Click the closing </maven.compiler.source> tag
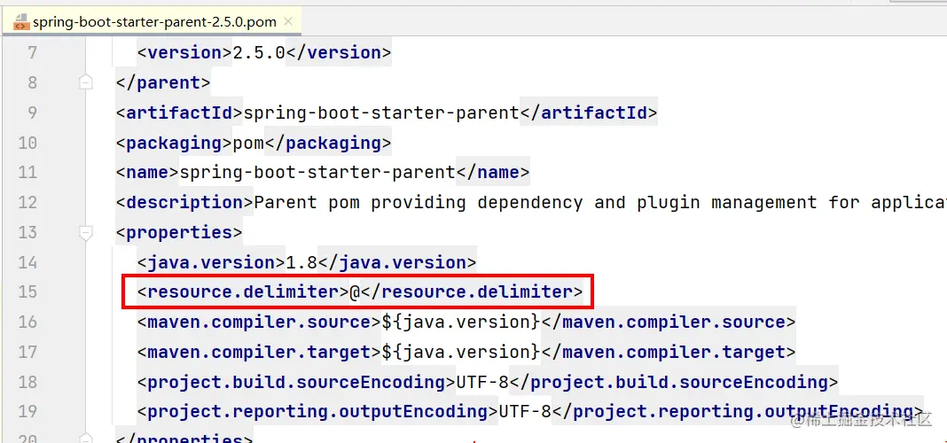 669,323
